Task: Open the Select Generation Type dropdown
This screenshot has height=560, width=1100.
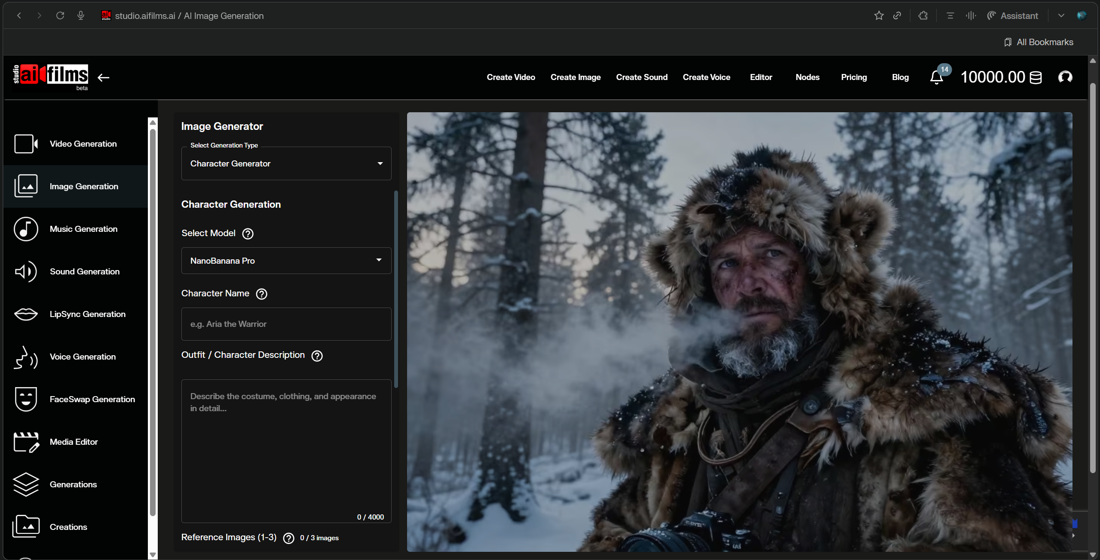Action: point(285,163)
